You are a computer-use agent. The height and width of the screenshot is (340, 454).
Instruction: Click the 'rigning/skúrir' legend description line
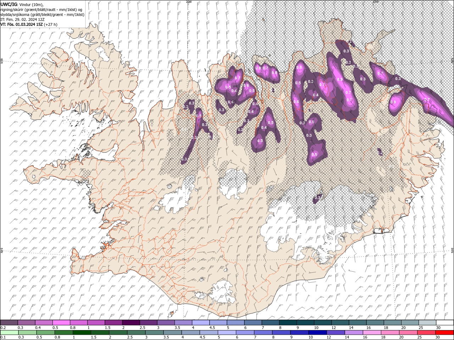point(42,9)
